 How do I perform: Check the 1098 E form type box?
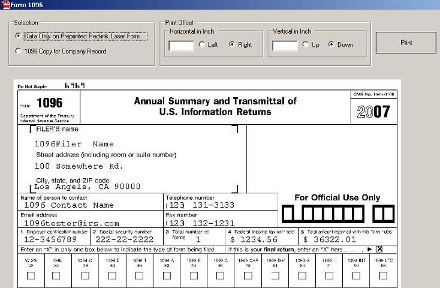(112, 275)
